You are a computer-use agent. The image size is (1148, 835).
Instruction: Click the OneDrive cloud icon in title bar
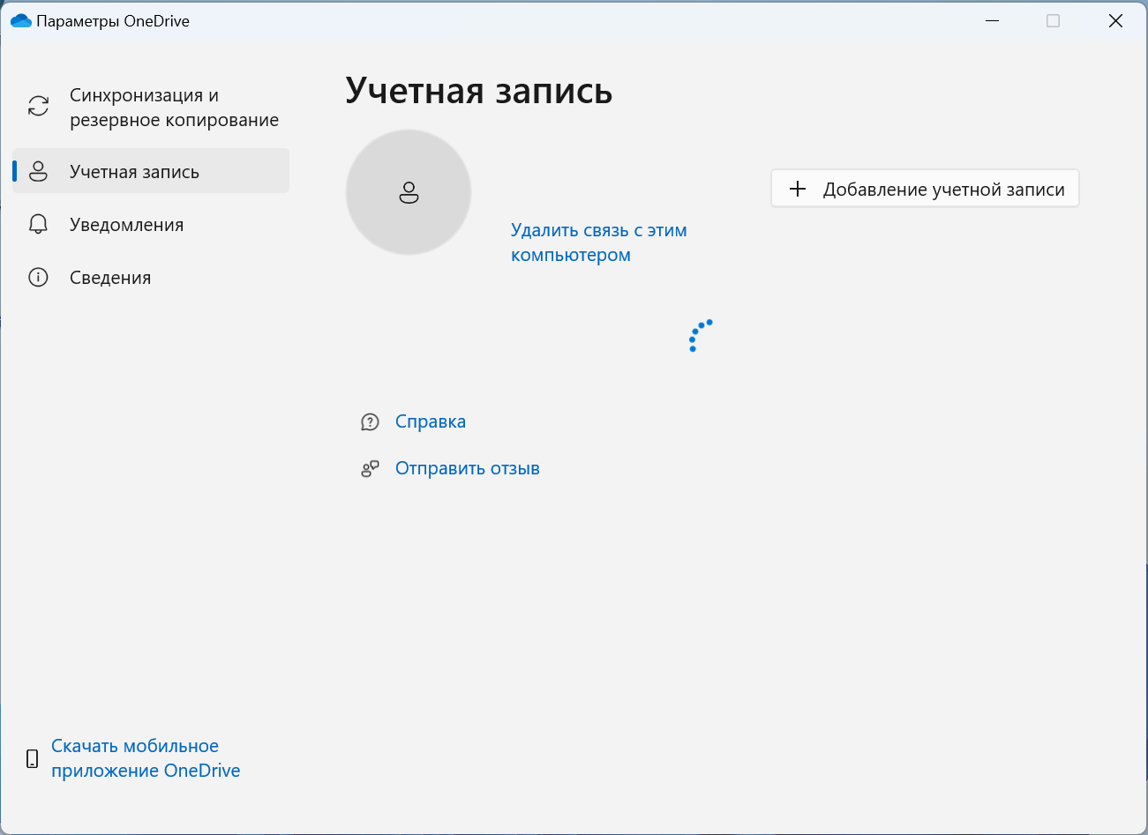[x=21, y=20]
